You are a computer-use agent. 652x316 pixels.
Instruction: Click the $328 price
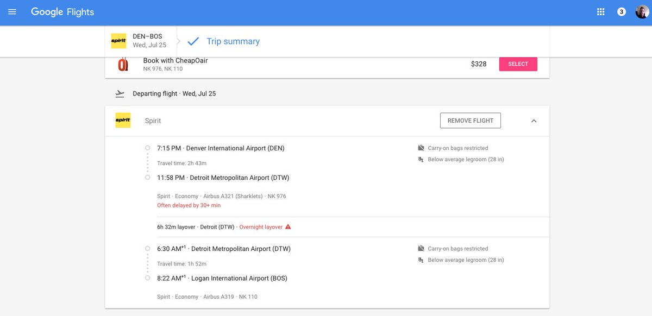coord(479,64)
